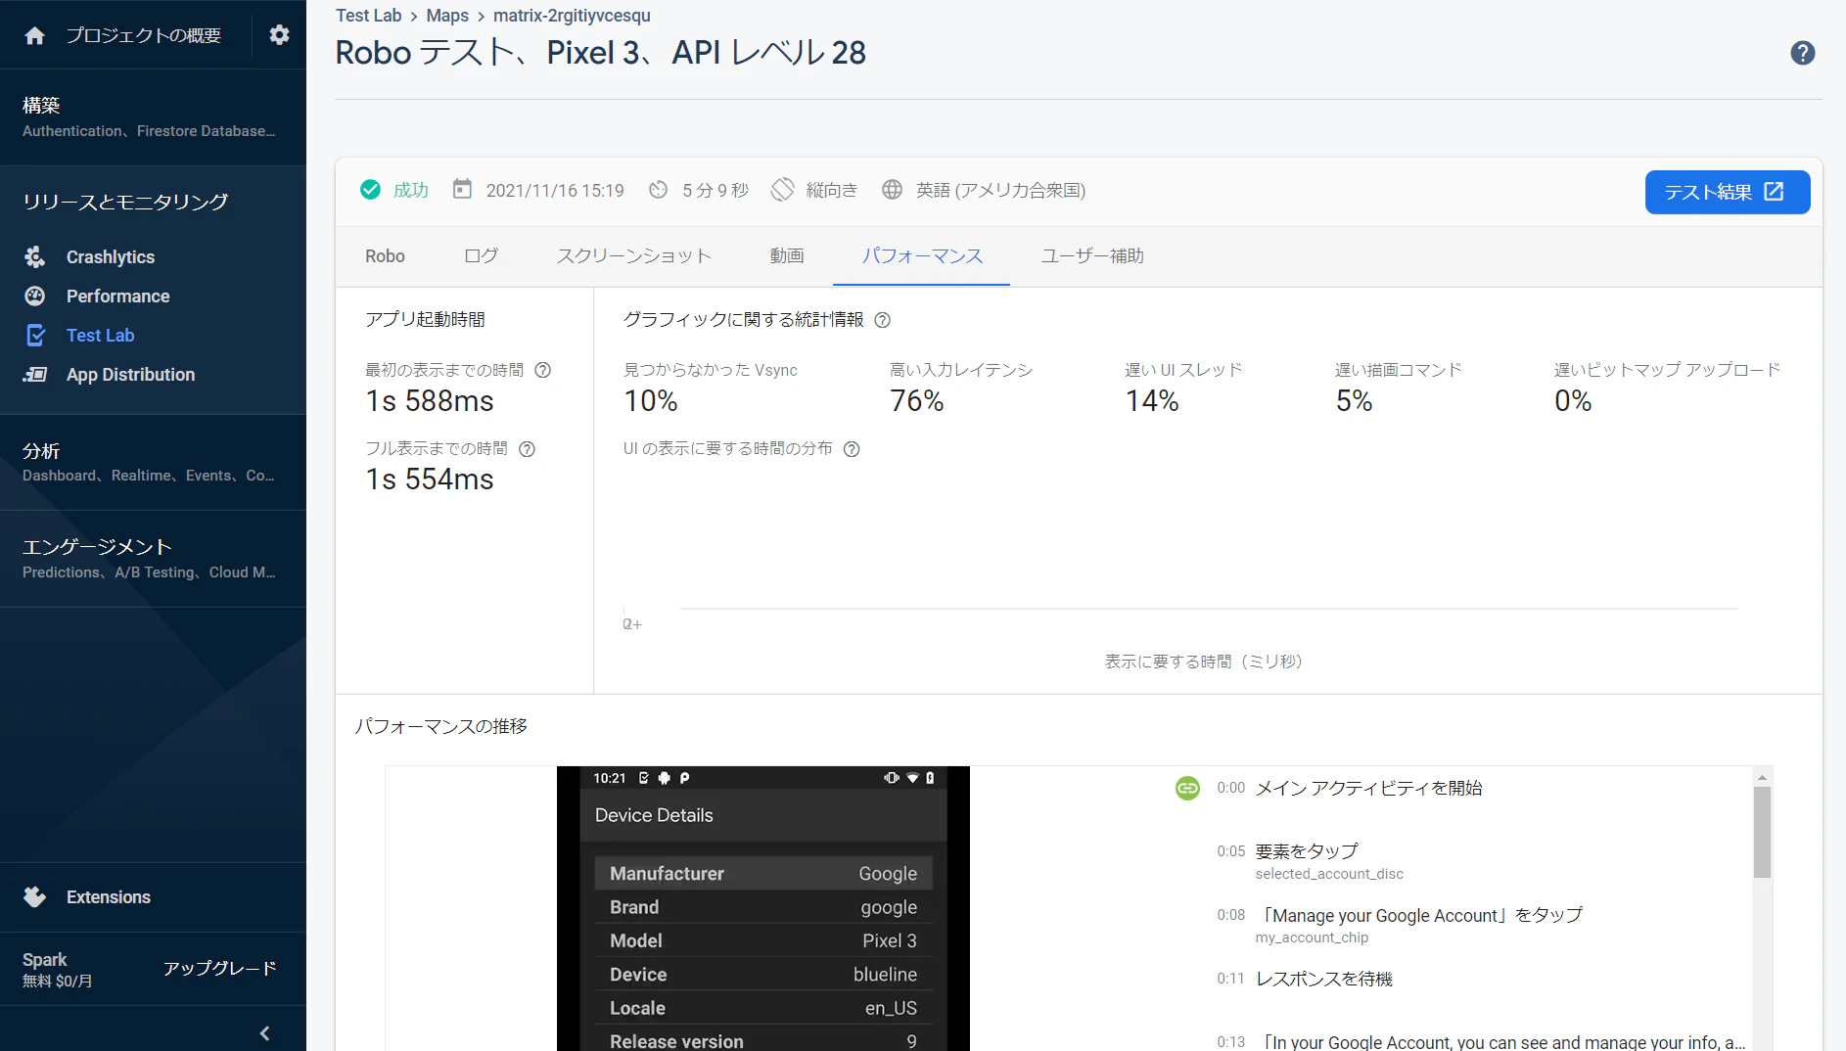
Task: Click the 1s 554ms full display value
Action: 430,480
